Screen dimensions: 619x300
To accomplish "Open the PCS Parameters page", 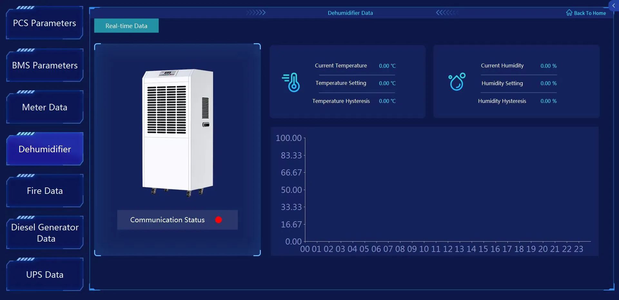I will coord(44,23).
